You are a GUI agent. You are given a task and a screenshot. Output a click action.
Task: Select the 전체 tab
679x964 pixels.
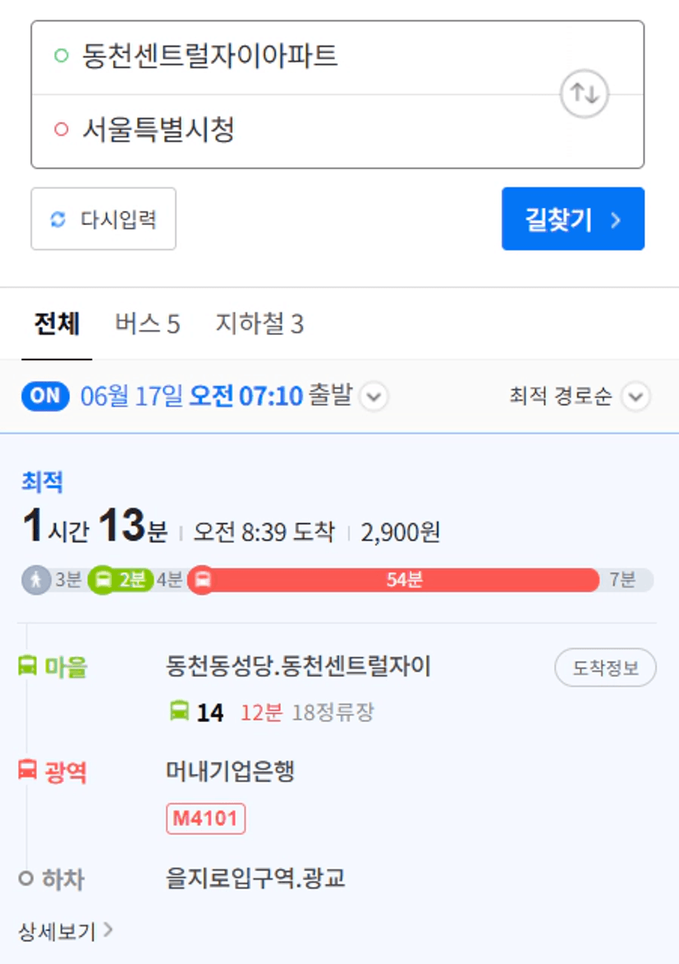[57, 324]
